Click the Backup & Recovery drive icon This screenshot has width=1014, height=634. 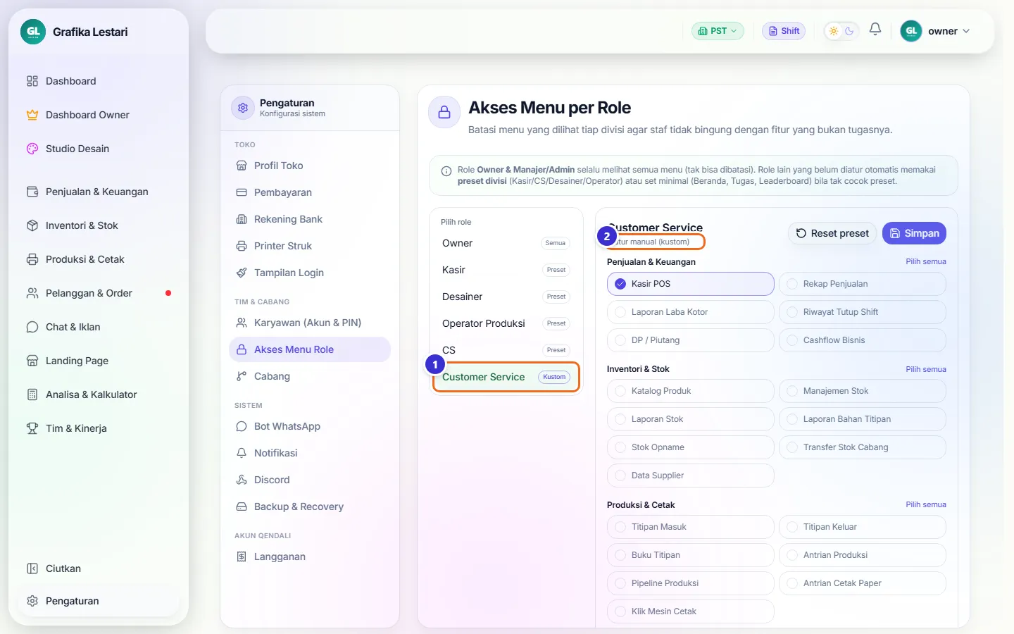coord(242,506)
